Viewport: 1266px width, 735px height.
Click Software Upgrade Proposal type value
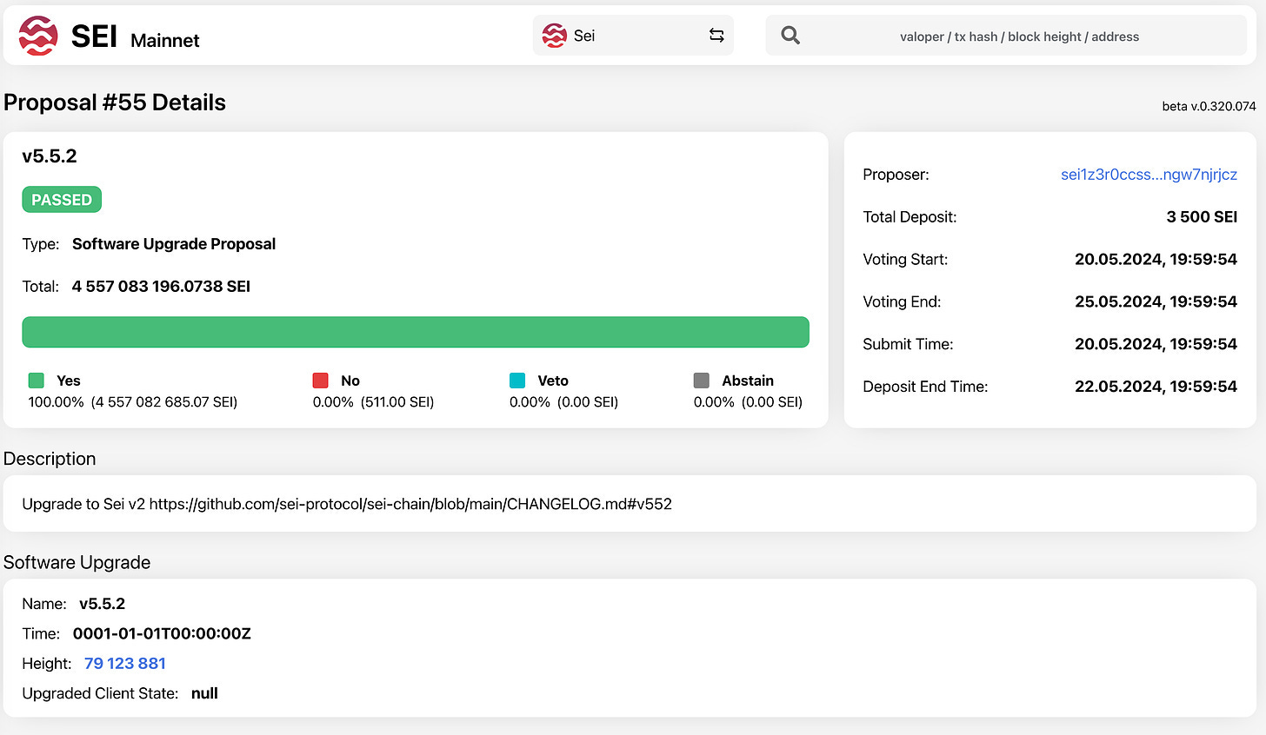pos(174,244)
